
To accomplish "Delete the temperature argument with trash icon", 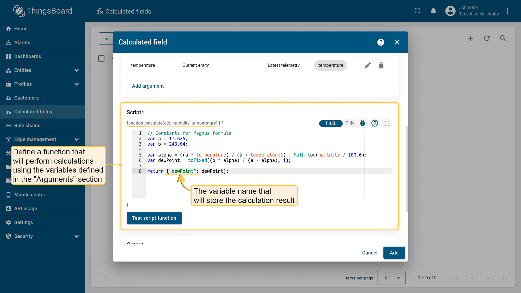I will click(381, 65).
